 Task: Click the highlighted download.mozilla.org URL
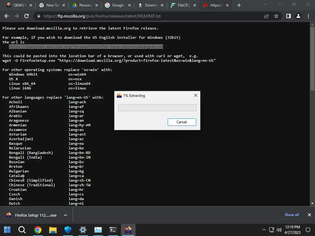(86, 47)
